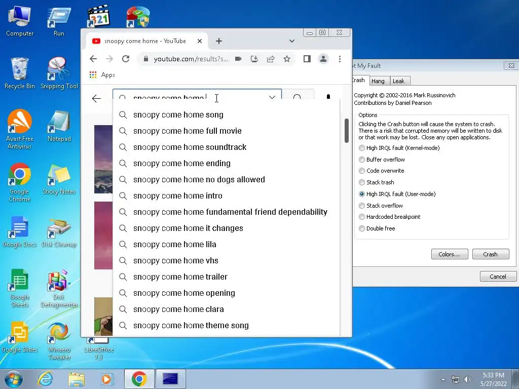This screenshot has height=389, width=519.
Task: Close the snoopy come home tab
Action: tap(200, 41)
